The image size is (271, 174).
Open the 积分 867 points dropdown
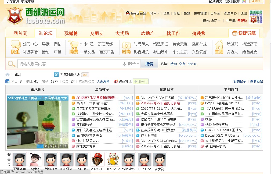[x=212, y=20]
